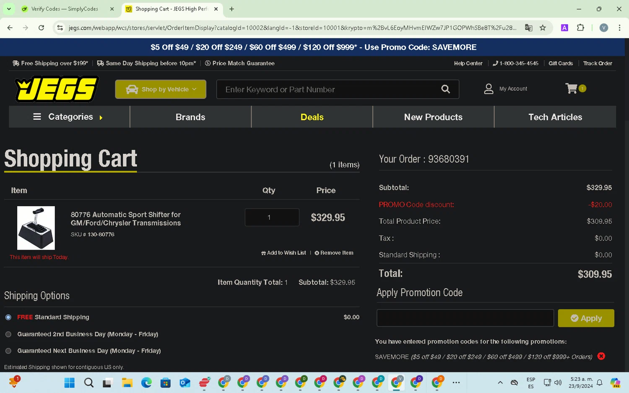Open Chrome tab search dropdown
This screenshot has width=629, height=393.
(x=9, y=9)
